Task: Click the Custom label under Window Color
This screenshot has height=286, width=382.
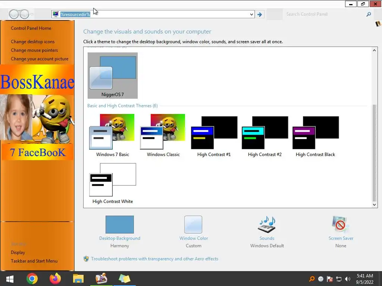Action: click(194, 246)
